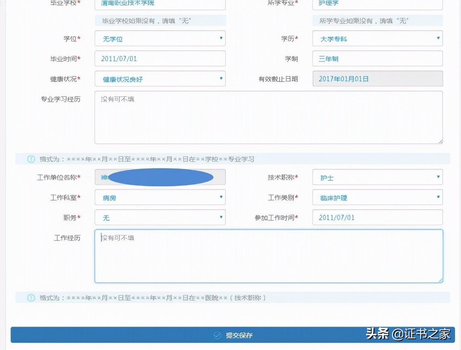Open the 学位 dropdown showing 无学位
Screen dimensions: 461x350
[160, 38]
